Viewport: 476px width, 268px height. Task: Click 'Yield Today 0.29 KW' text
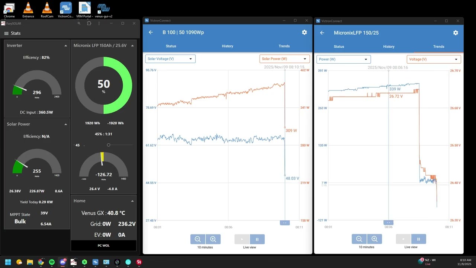pyautogui.click(x=36, y=202)
